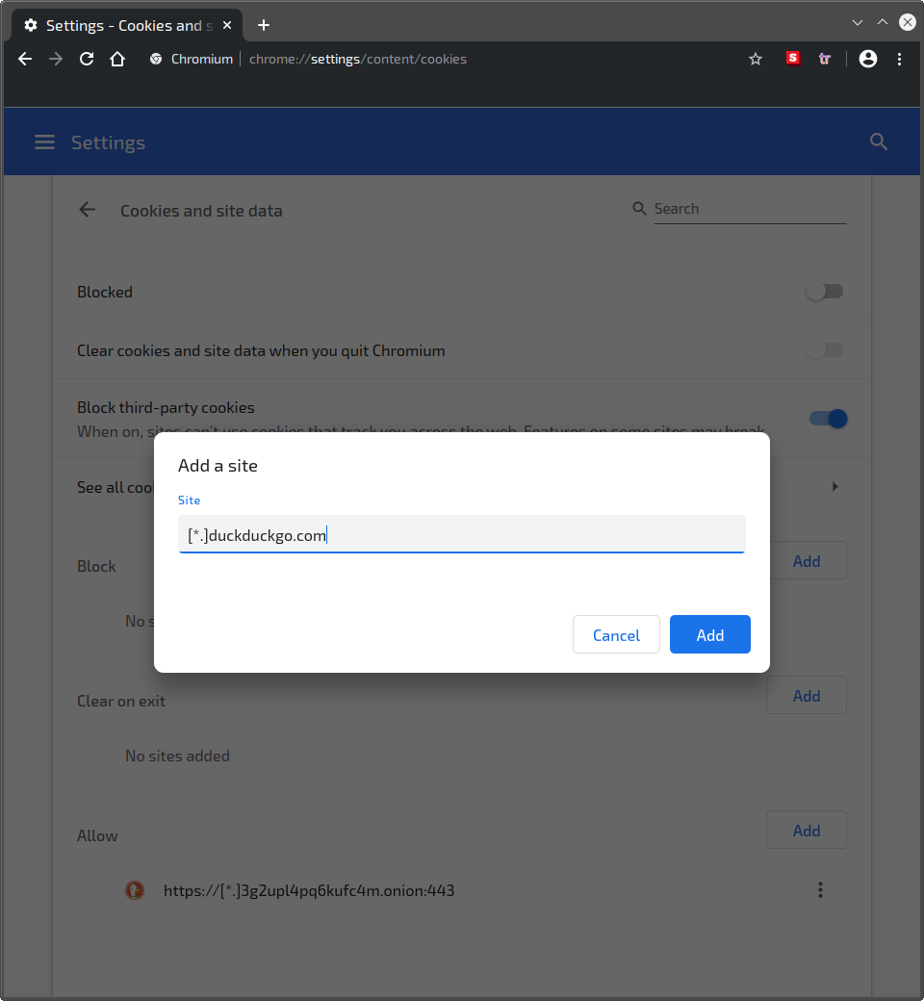Open a new tab
This screenshot has height=1001, width=924.
point(264,26)
